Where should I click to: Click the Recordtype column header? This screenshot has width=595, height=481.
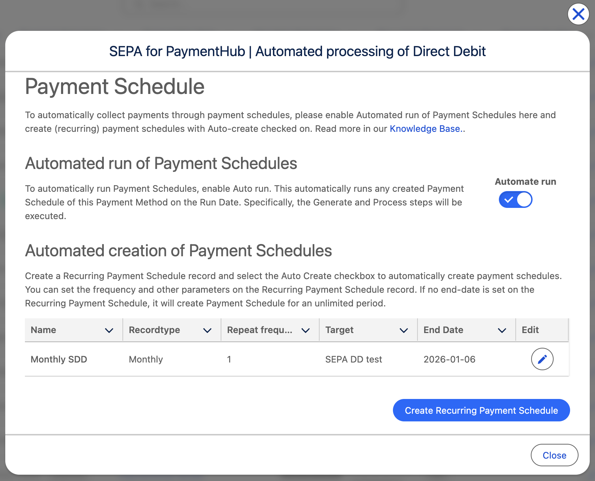pyautogui.click(x=154, y=330)
